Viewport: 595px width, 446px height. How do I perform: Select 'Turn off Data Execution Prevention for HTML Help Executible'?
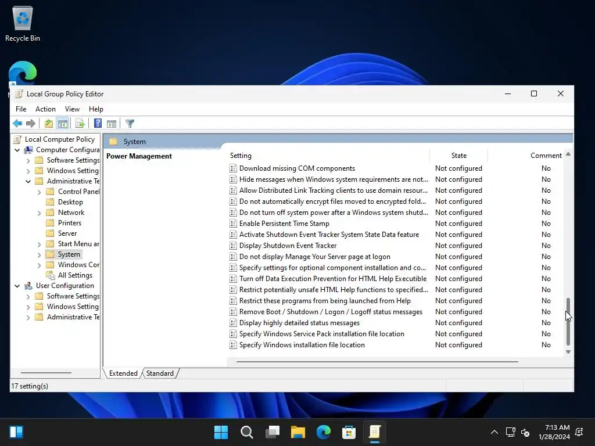[x=333, y=279]
